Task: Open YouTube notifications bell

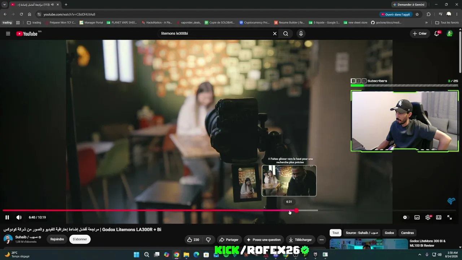Action: click(x=437, y=34)
